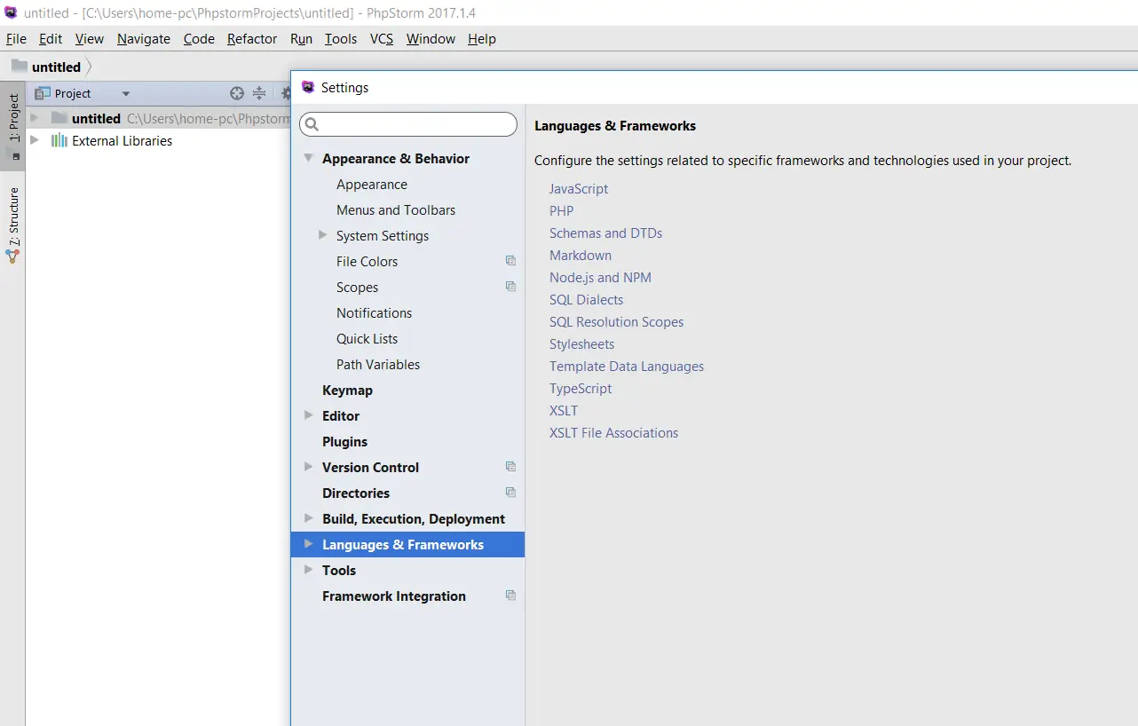Screen dimensions: 1138x726
Task: Click the External Libraries bar-chart icon
Action: tap(59, 140)
